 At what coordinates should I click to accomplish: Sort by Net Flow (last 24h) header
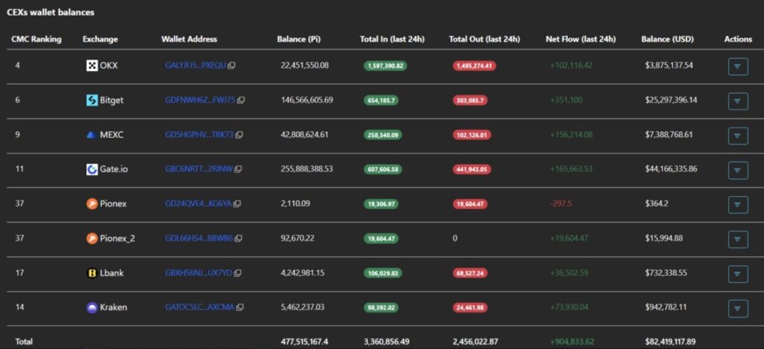[x=580, y=39]
